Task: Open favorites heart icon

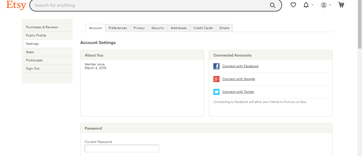Action: tap(293, 5)
